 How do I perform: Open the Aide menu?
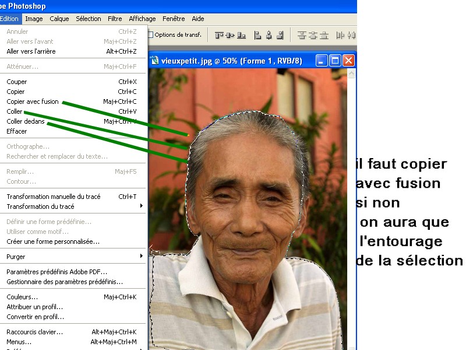pyautogui.click(x=198, y=19)
